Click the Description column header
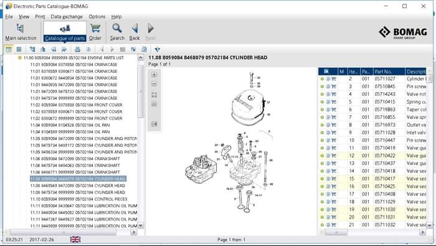The height and width of the screenshot is (246, 436). coord(415,72)
